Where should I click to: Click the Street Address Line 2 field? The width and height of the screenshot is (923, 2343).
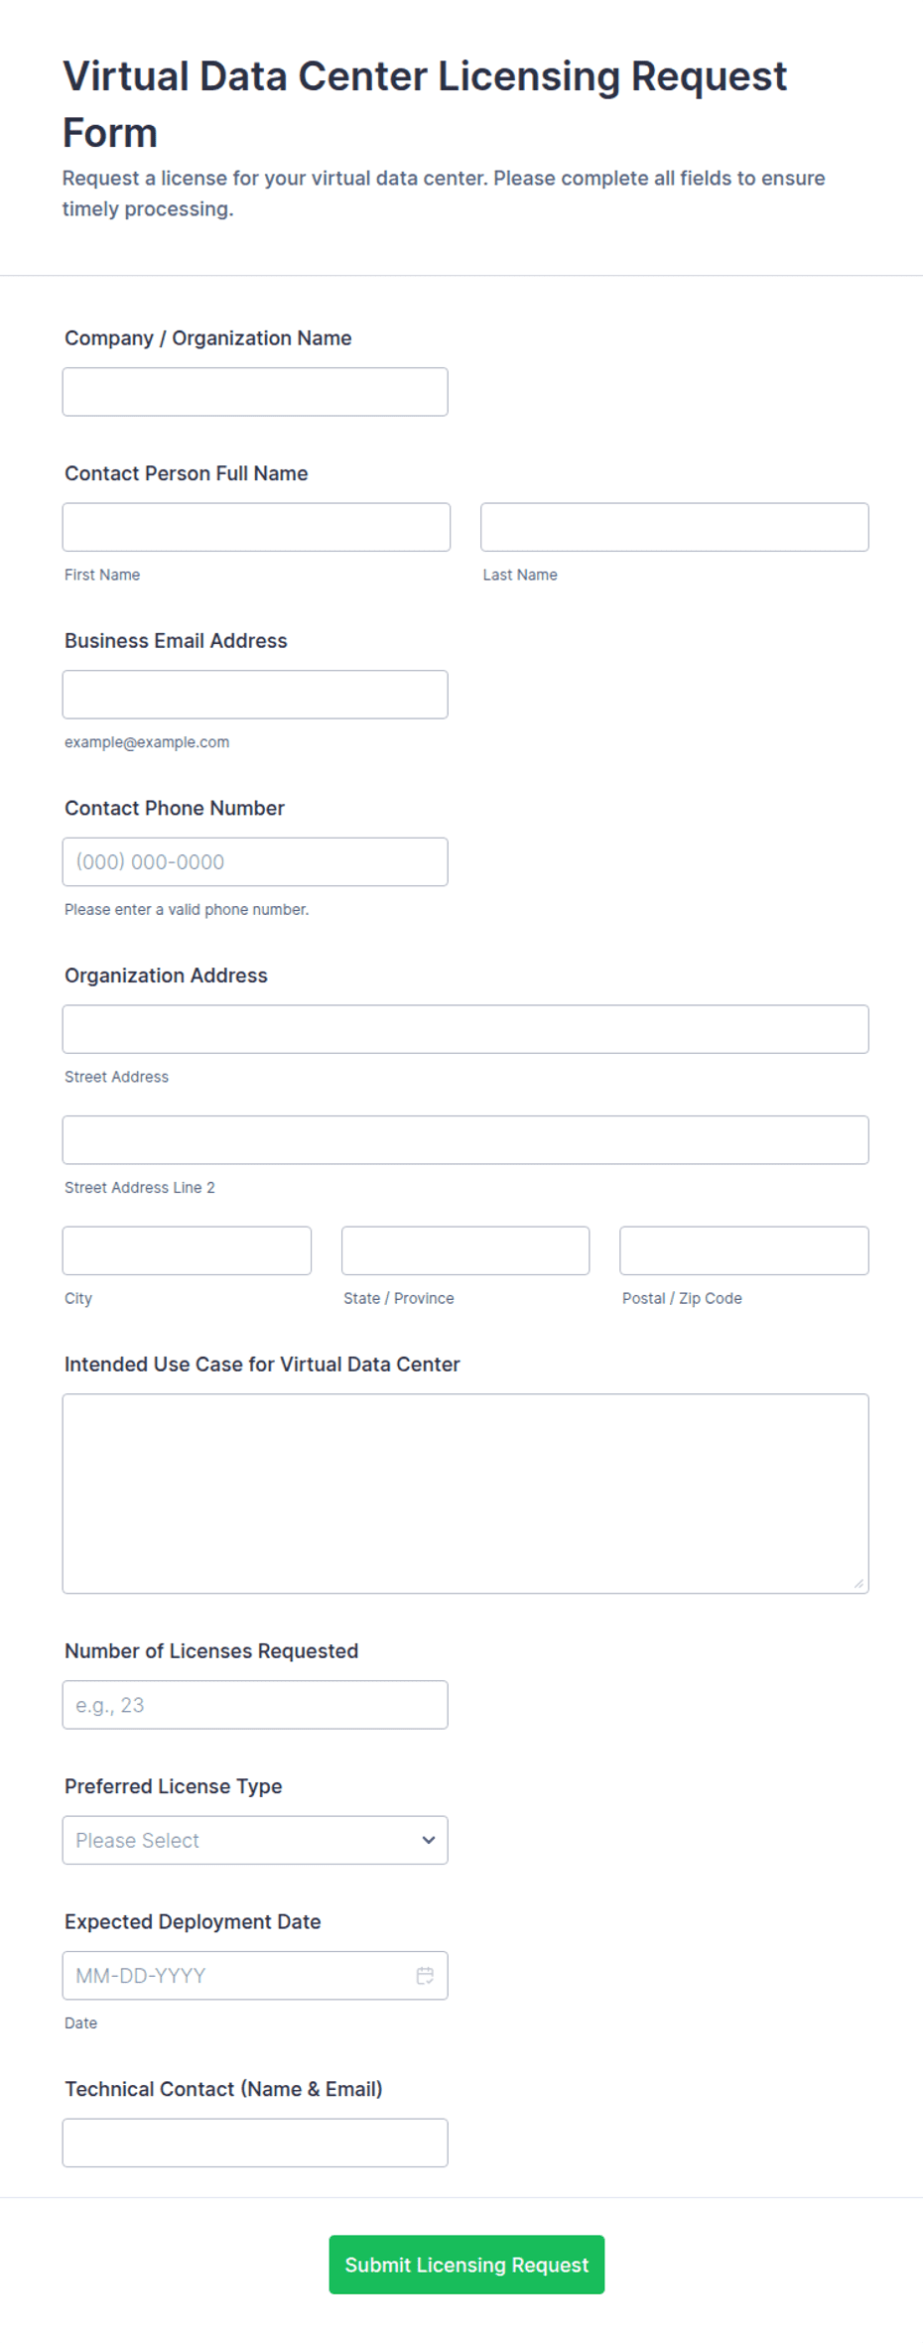pos(465,1139)
